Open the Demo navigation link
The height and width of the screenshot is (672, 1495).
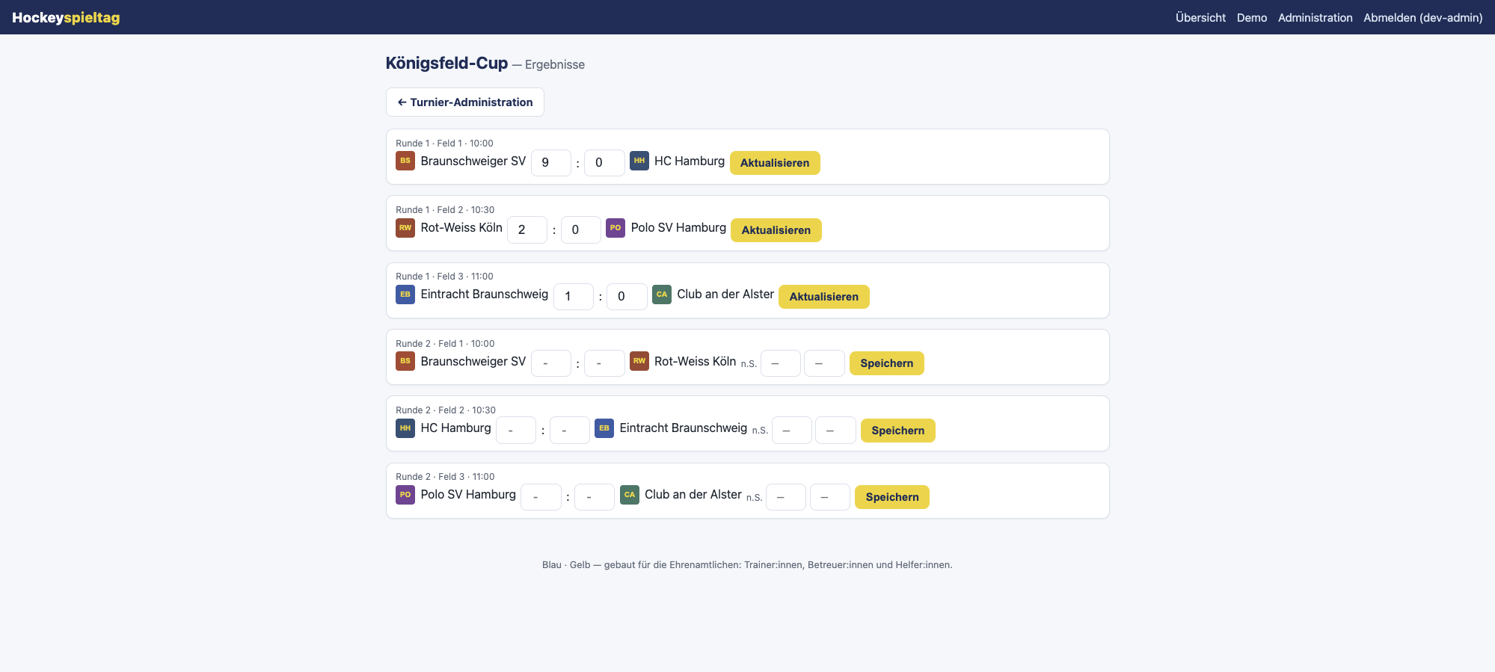(x=1252, y=17)
